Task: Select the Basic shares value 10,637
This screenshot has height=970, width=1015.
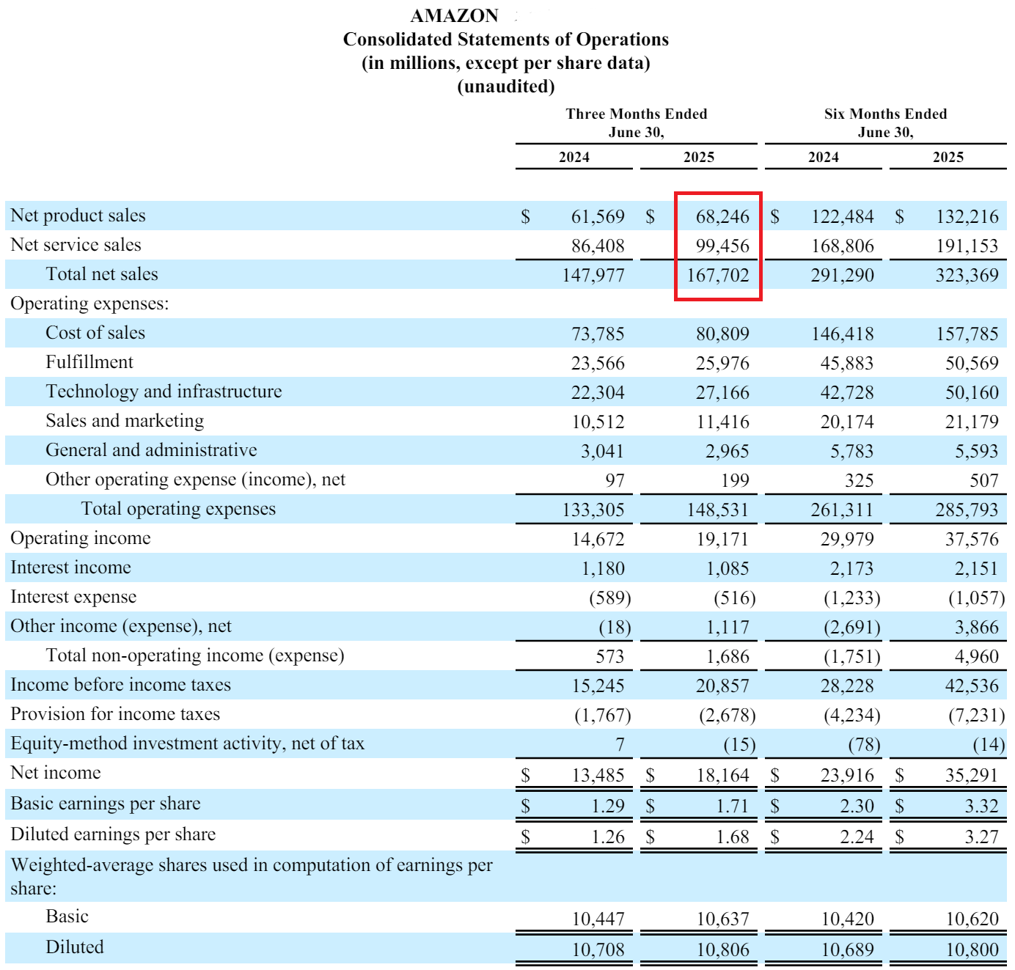Action: click(x=722, y=919)
